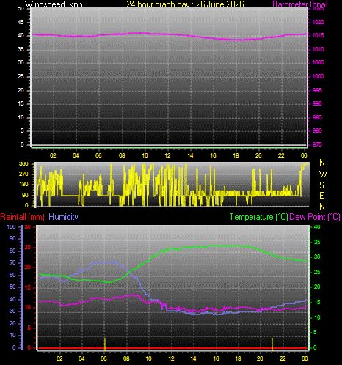
Task: Select the Dew Point (°C) legend label
Action: (x=315, y=217)
